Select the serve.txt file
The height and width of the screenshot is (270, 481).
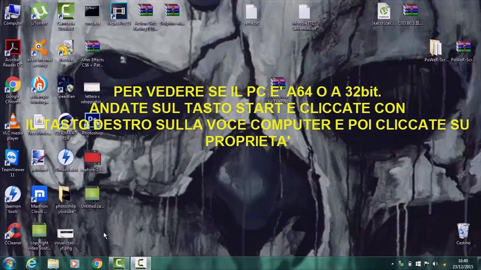[251, 14]
